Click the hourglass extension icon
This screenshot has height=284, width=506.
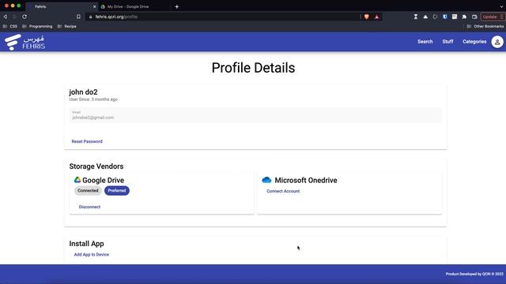coord(416,17)
